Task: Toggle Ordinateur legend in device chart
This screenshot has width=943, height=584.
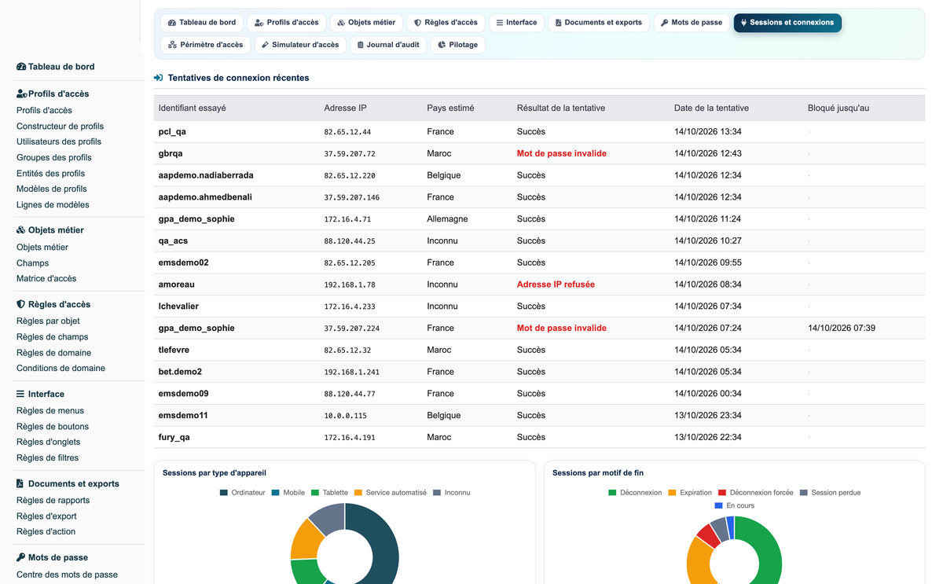Action: [243, 493]
